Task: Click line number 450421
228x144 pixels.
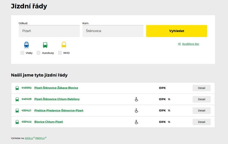Action: (26, 110)
